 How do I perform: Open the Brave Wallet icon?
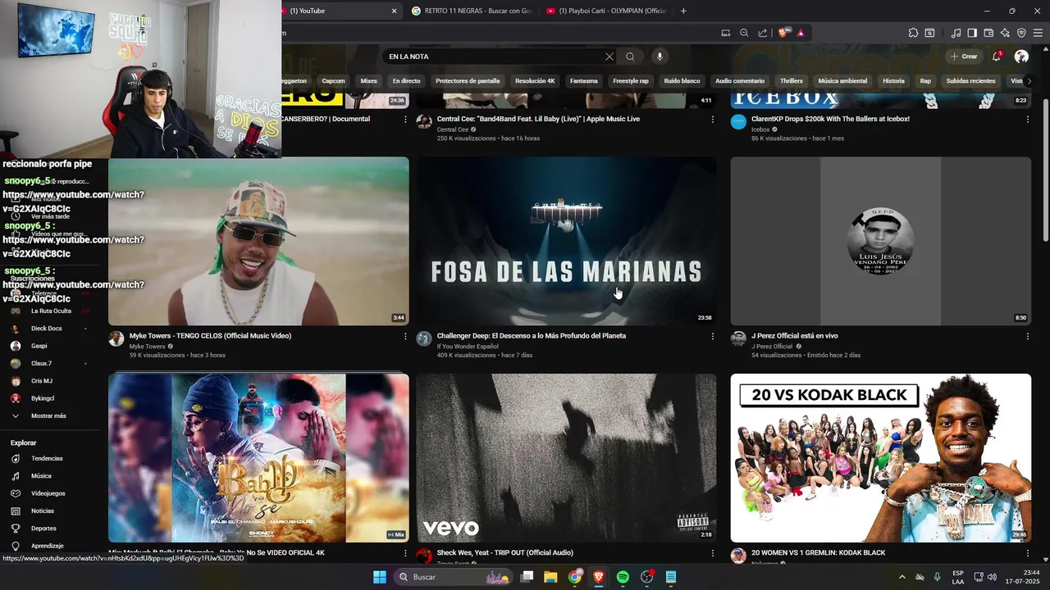(x=988, y=33)
